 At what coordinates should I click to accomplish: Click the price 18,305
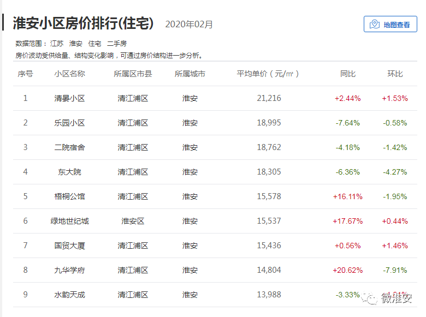pyautogui.click(x=269, y=172)
